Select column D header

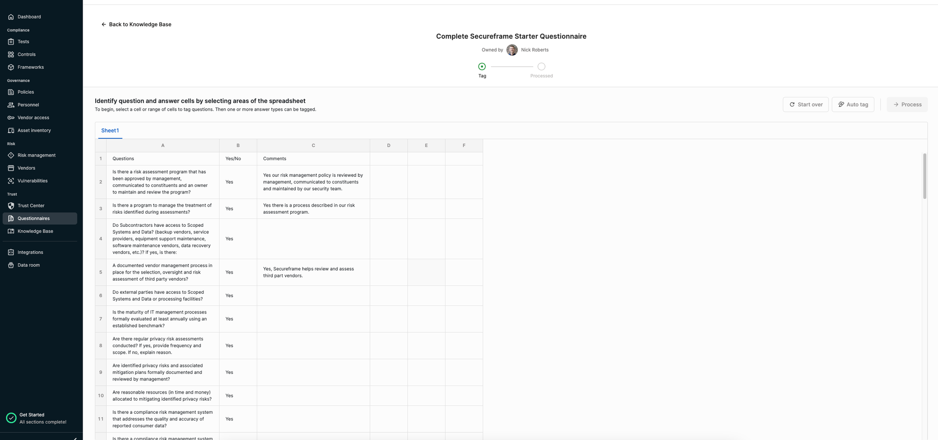[x=389, y=146]
